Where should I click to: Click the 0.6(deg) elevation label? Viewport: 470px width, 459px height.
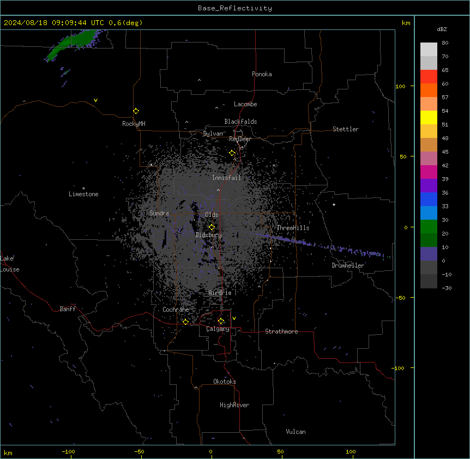coord(125,23)
